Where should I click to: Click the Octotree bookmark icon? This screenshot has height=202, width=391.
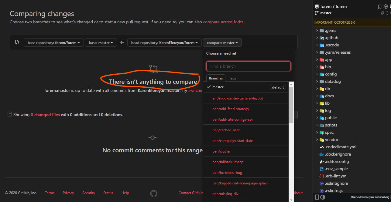coord(380,6)
